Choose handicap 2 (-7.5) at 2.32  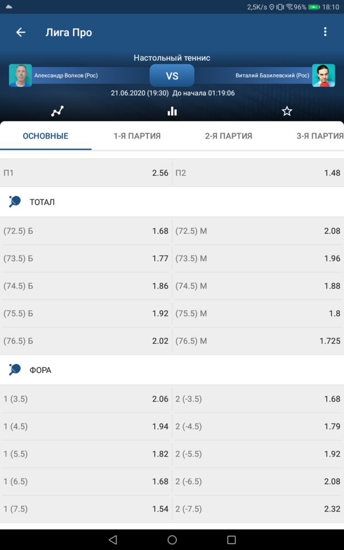[258, 509]
